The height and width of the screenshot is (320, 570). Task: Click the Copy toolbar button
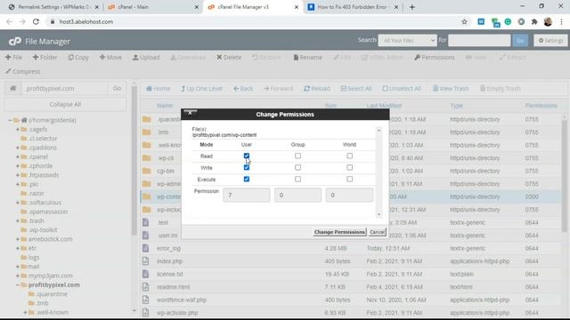point(78,57)
